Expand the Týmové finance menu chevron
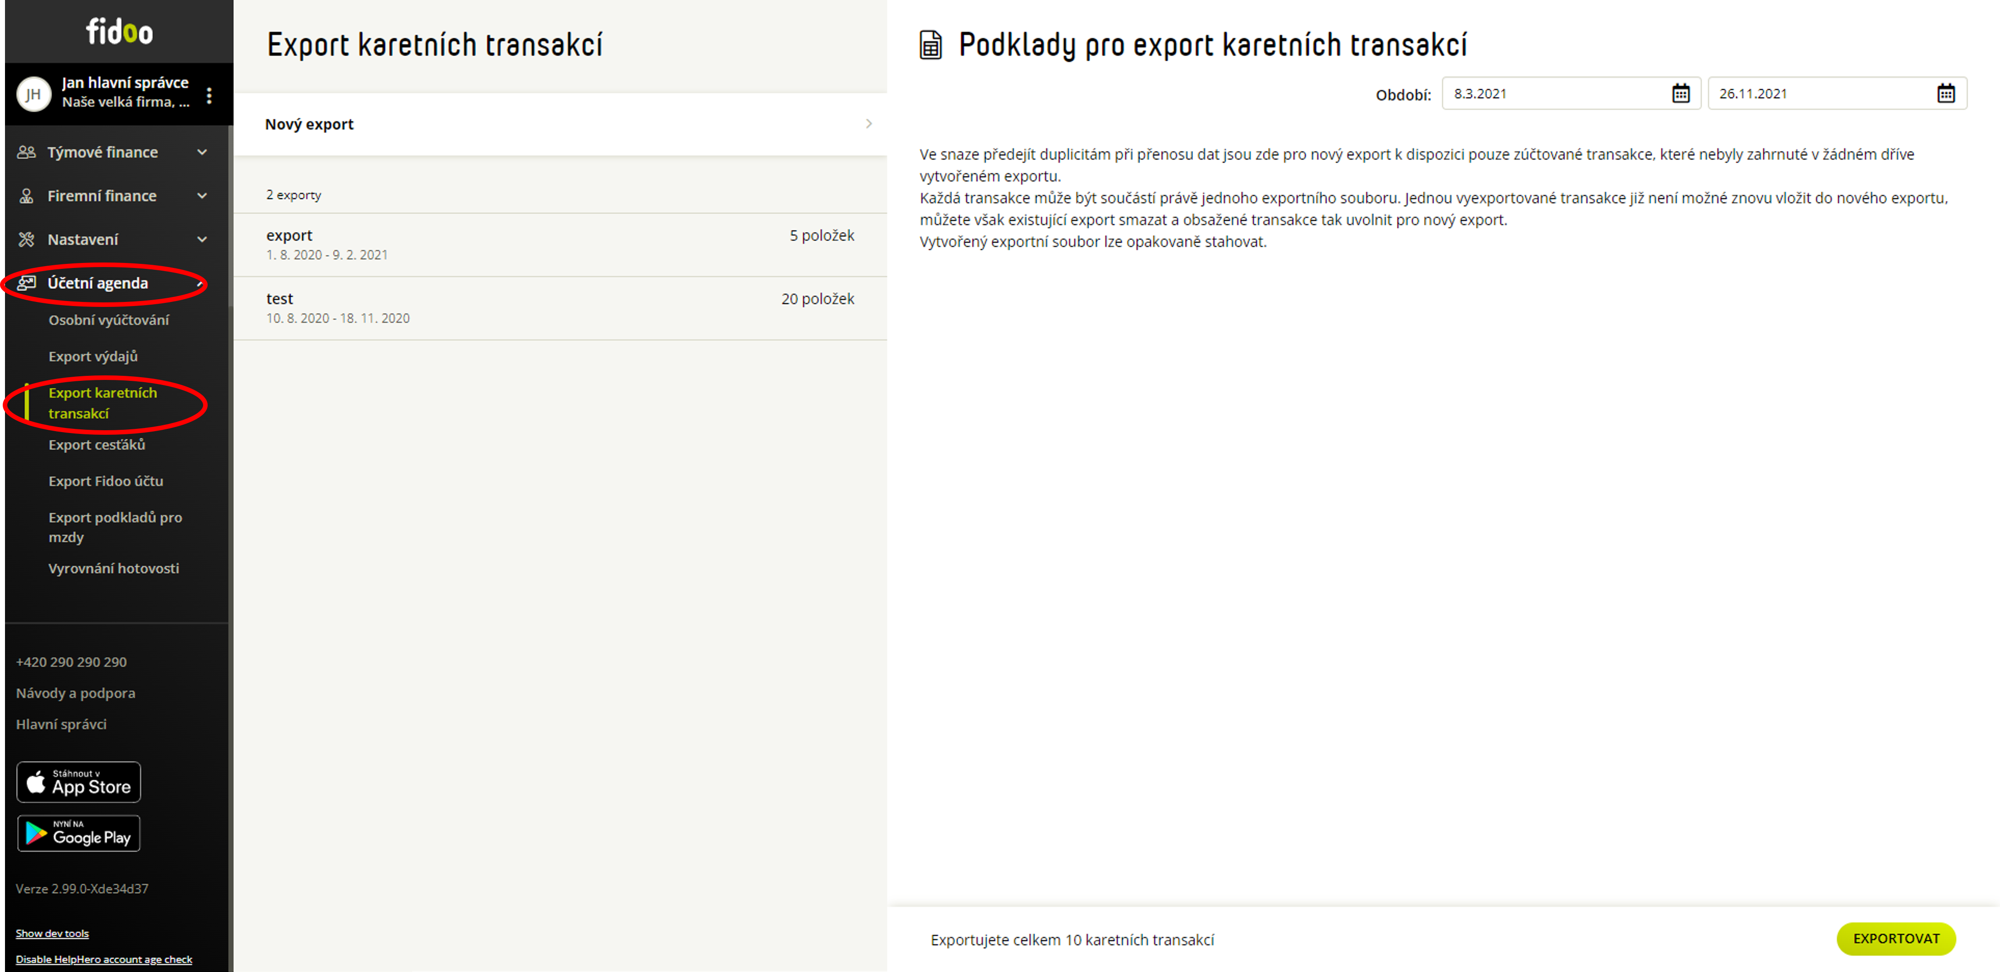Screen dimensions: 2000x972 pyautogui.click(x=203, y=152)
